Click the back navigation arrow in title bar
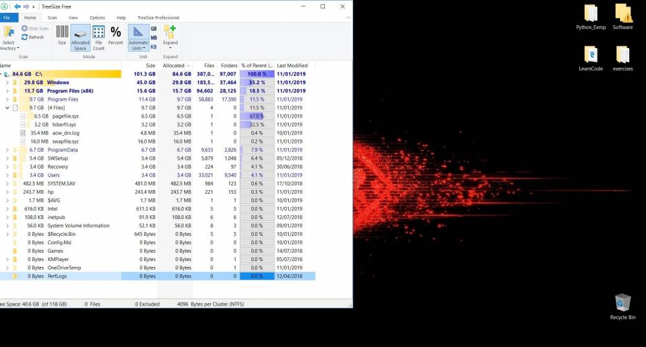The width and height of the screenshot is (646, 347). click(17, 6)
